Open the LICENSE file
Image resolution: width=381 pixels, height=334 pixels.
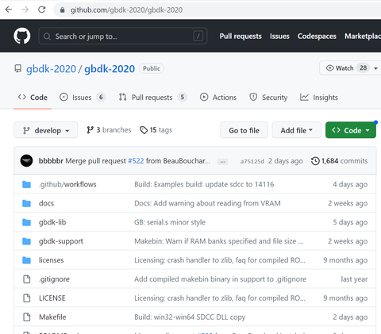tap(52, 298)
